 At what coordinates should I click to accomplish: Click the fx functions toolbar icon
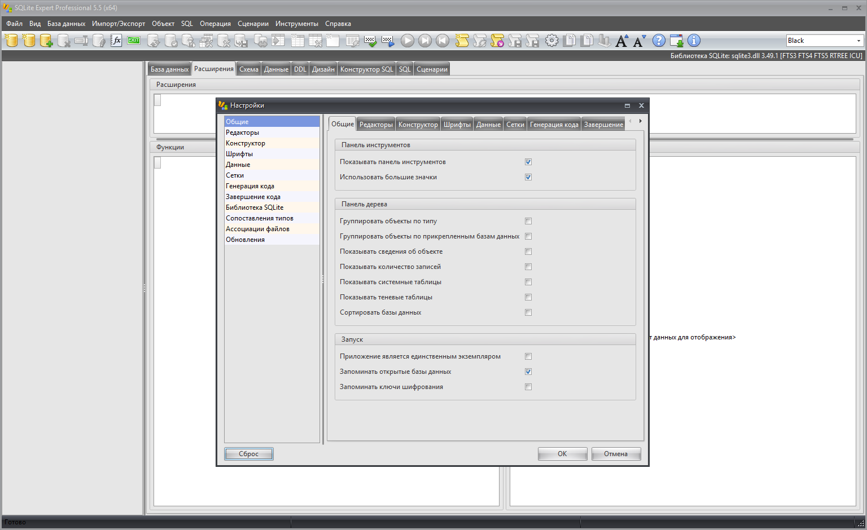(116, 41)
